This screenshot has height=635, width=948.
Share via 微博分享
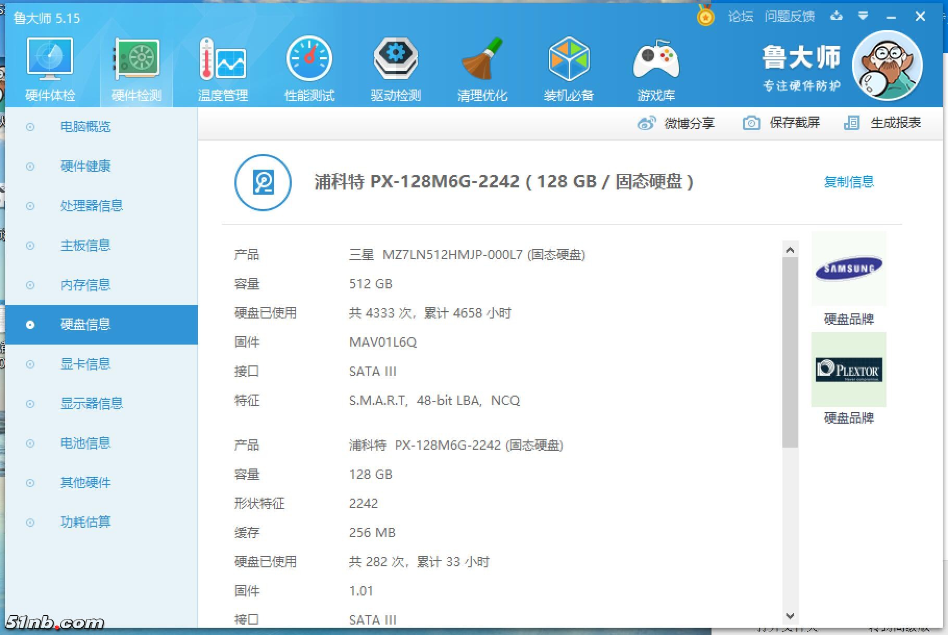pyautogui.click(x=676, y=123)
